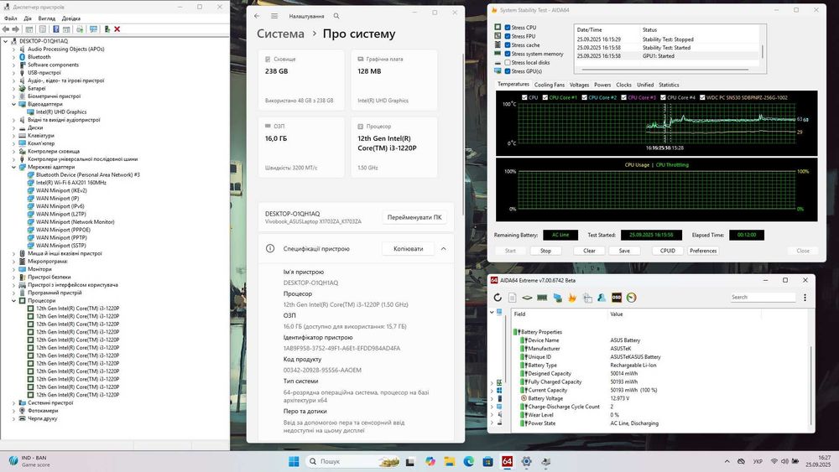This screenshot has width=839, height=472.
Task: Click Settings window vertical scrollbar
Action: 463,133
